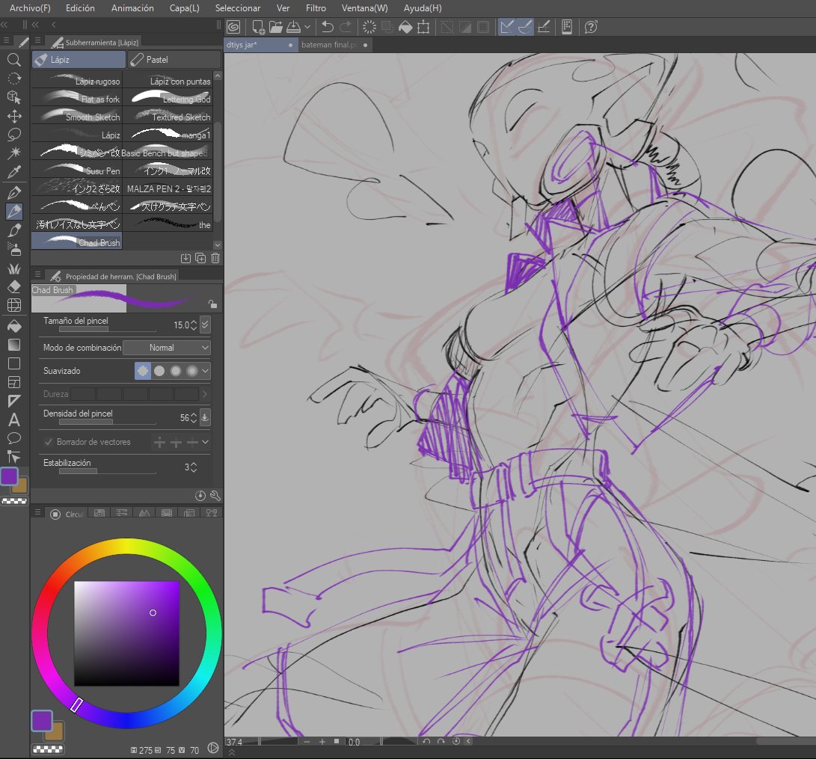The width and height of the screenshot is (816, 759).
Task: Reset tool properties to initial settings
Action: point(200,496)
